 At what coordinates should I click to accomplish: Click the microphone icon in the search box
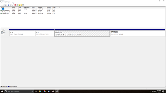(32, 91)
